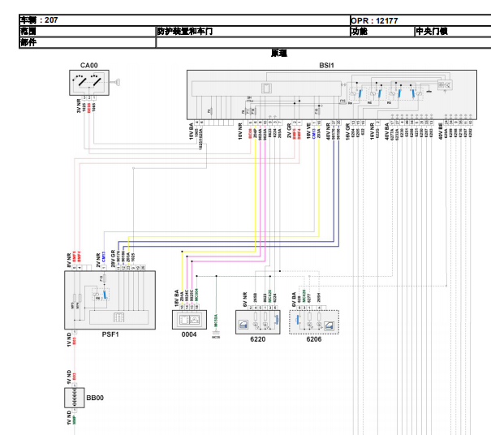Select the F13 fuse symbol in PSF1

(104, 278)
